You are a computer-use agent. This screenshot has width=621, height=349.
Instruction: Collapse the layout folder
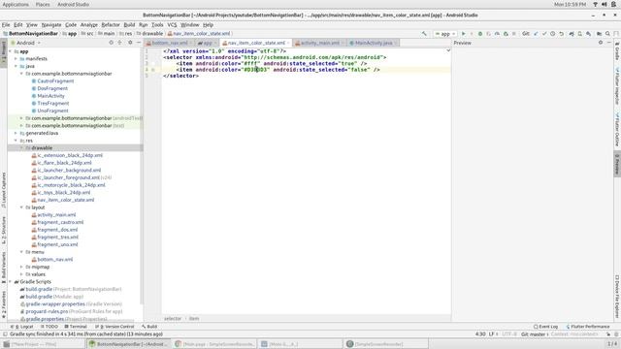click(21, 207)
